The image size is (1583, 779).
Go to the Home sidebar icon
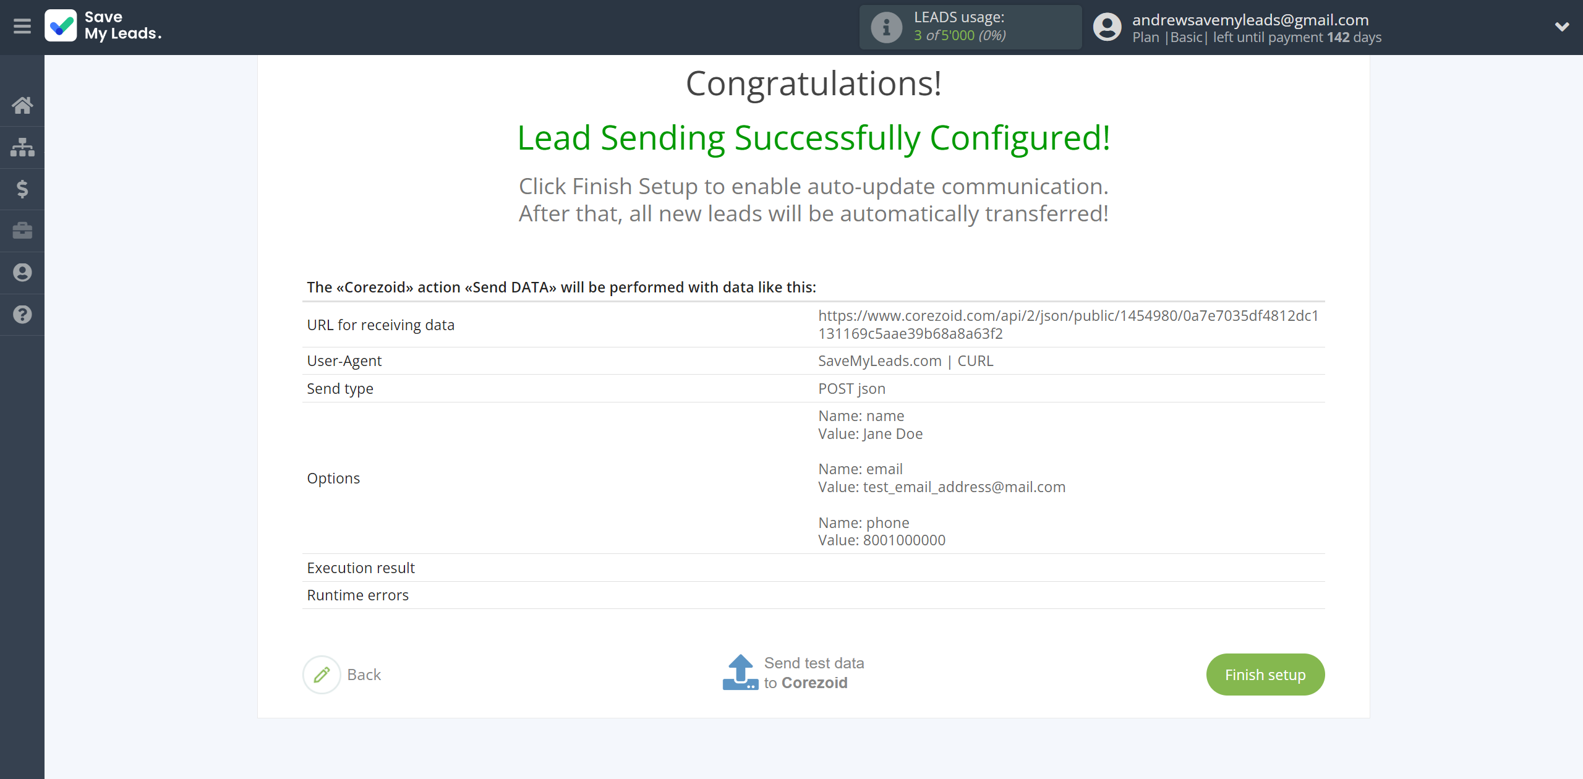pyautogui.click(x=22, y=105)
